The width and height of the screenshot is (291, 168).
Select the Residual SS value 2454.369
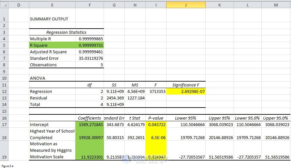tap(114, 98)
